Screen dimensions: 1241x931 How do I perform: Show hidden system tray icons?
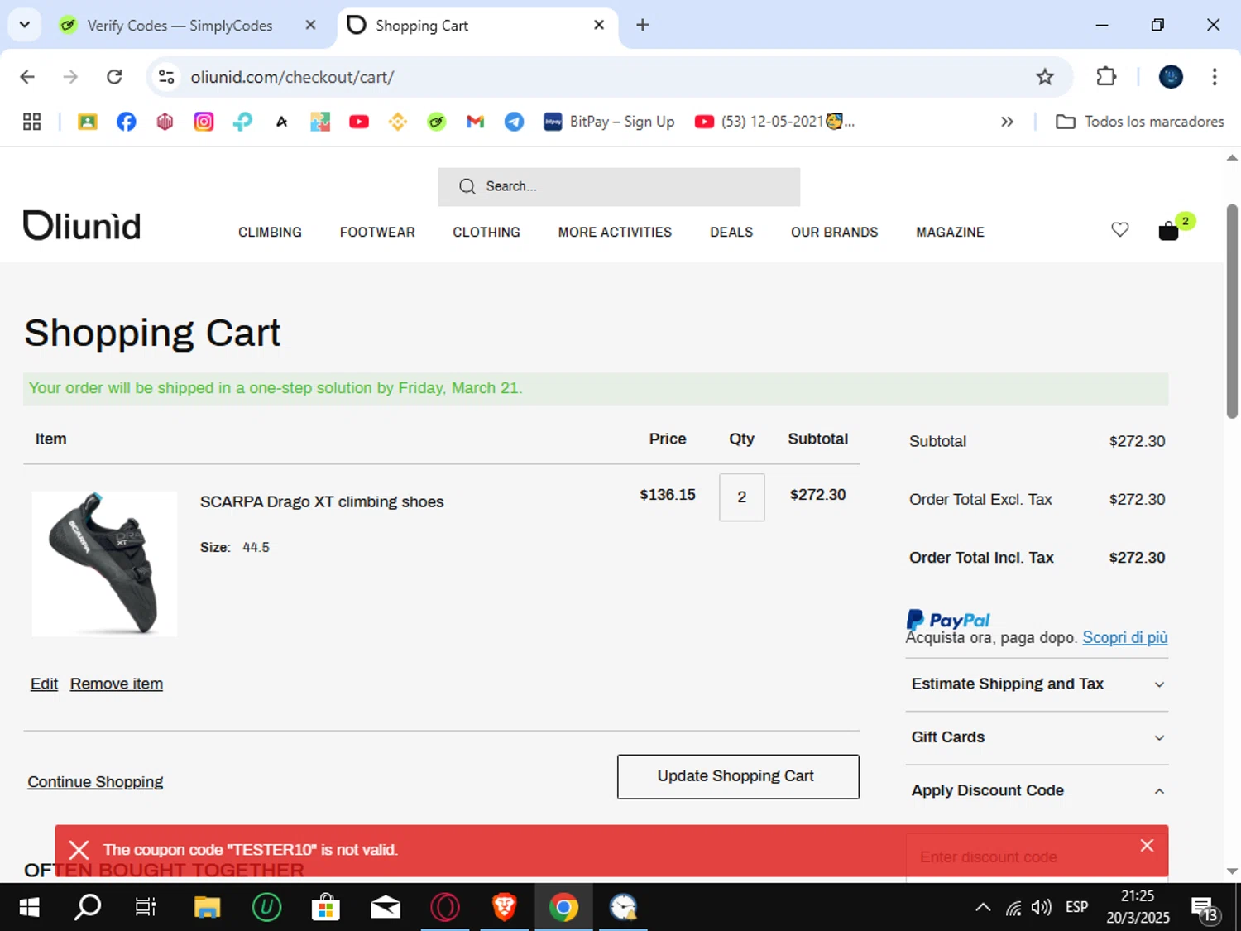(x=983, y=908)
